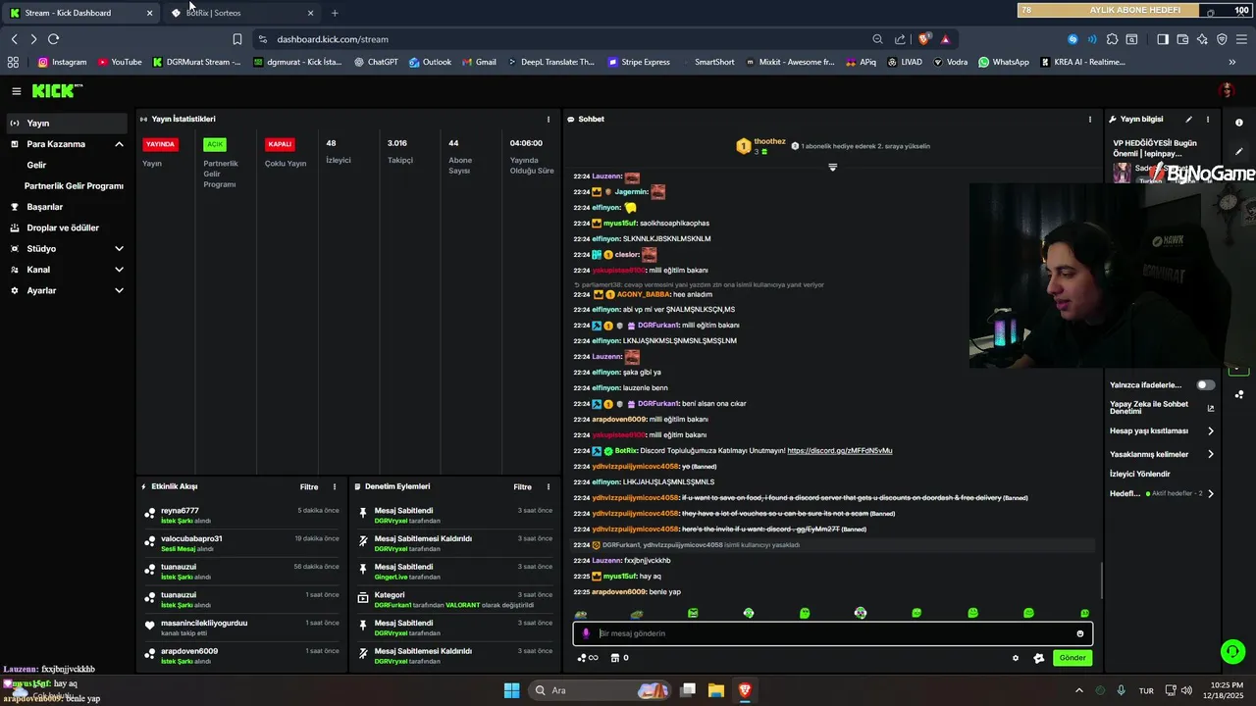Image resolution: width=1256 pixels, height=706 pixels.
Task: Open Yasaklanmış kelimeler arrow
Action: click(x=1210, y=454)
